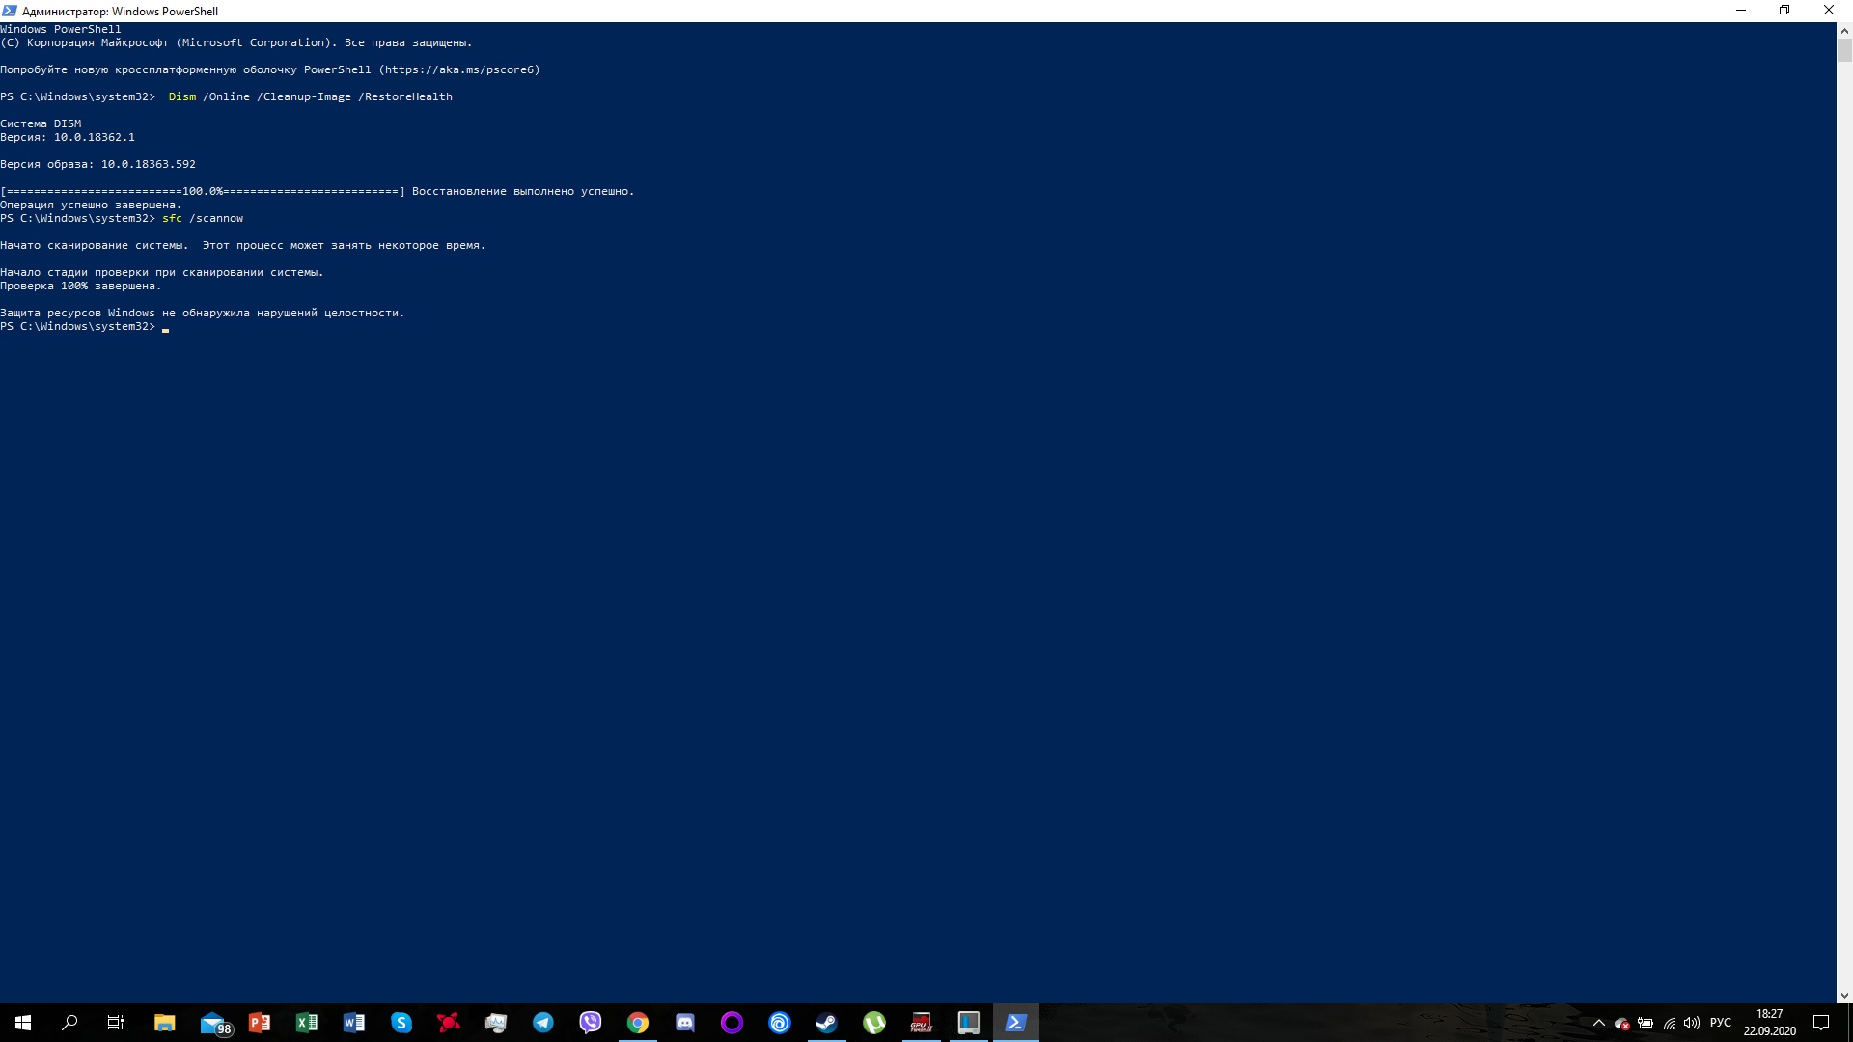Click the PowerShell window title bar icon

pyautogui.click(x=10, y=11)
